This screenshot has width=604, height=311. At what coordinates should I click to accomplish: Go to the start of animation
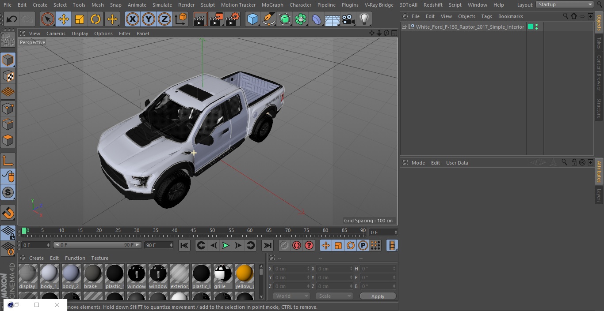point(184,245)
